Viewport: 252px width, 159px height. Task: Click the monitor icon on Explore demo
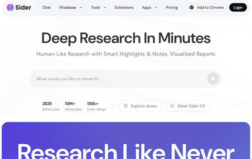[126, 106]
